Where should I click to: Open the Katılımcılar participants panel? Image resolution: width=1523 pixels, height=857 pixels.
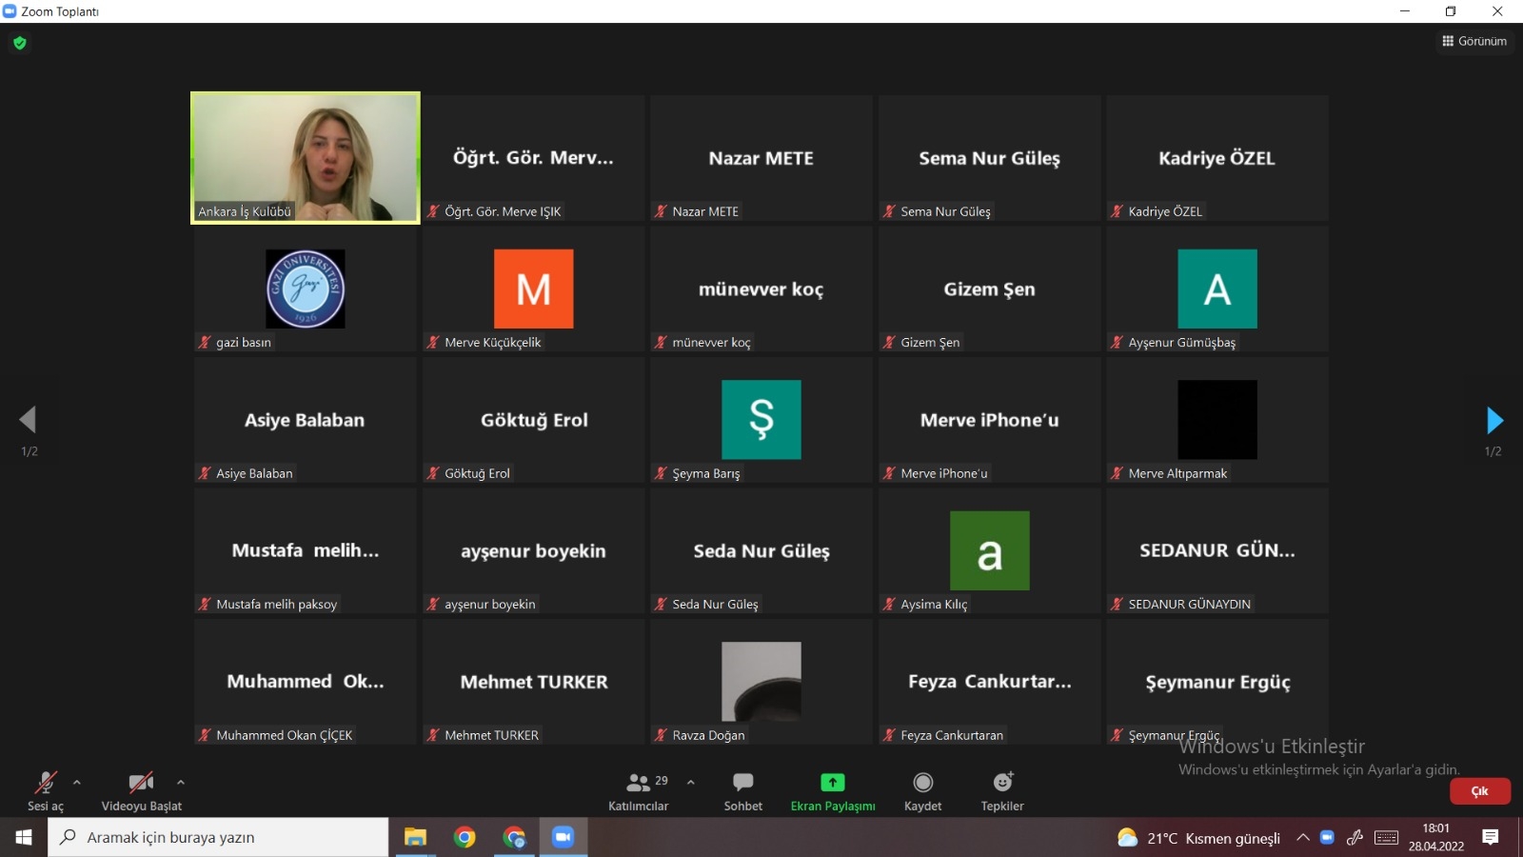pyautogui.click(x=638, y=791)
